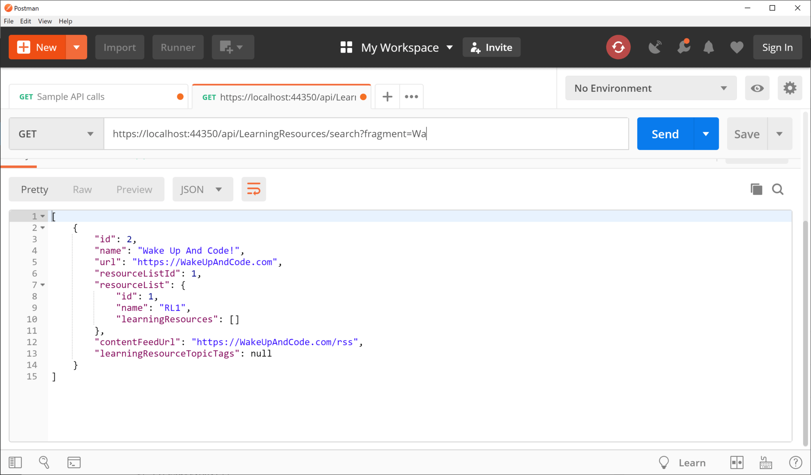This screenshot has width=811, height=475.
Task: View notifications via the bell icon
Action: click(x=708, y=47)
